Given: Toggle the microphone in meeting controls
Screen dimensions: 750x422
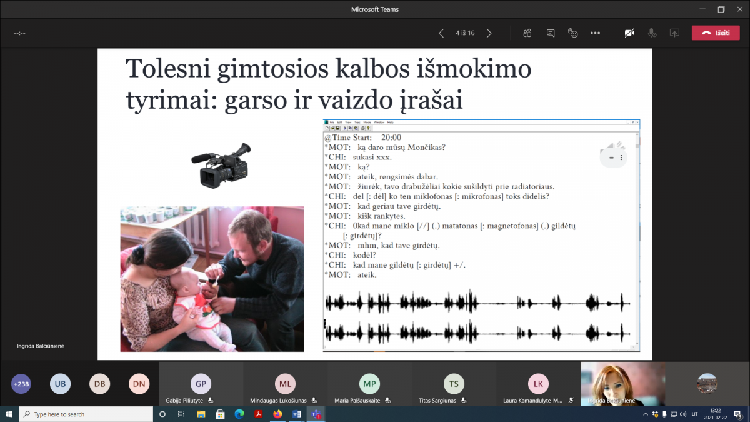Looking at the screenshot, I should tap(652, 33).
